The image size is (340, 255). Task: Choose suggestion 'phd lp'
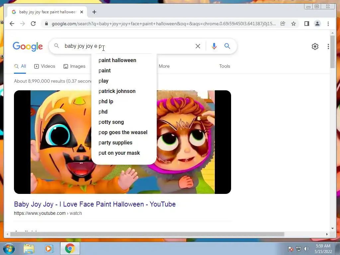click(124, 102)
